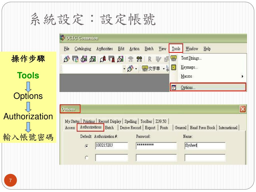Open the View menu
The width and height of the screenshot is (256, 192).
point(162,49)
